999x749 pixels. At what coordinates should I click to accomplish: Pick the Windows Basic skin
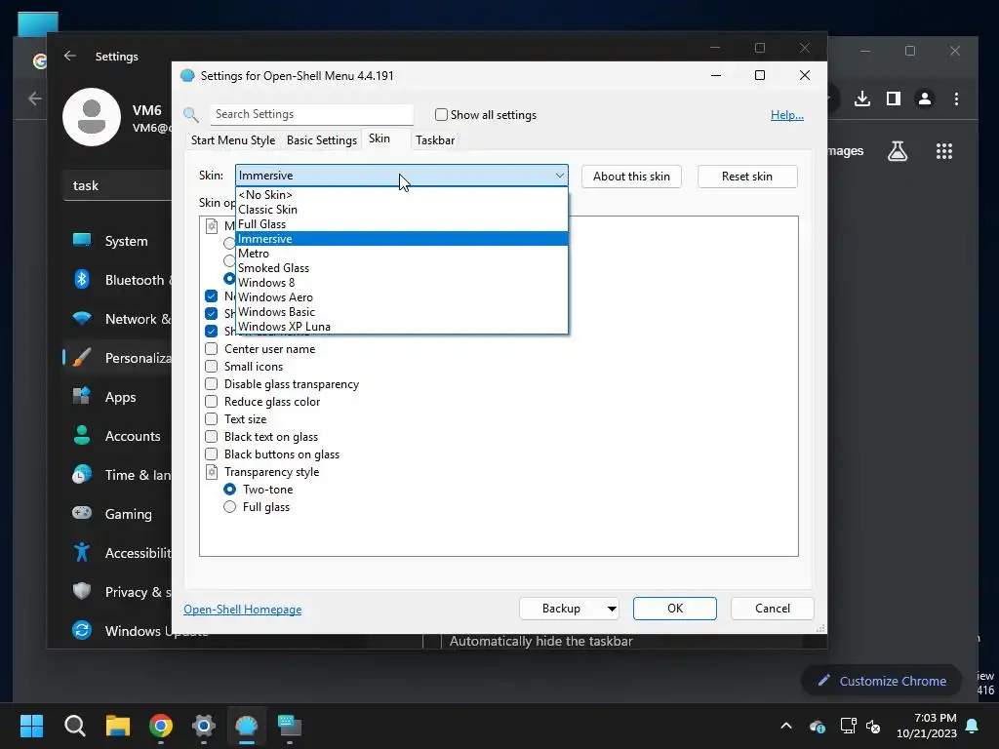click(x=401, y=312)
